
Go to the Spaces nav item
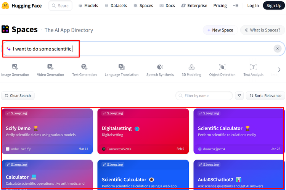(143, 6)
